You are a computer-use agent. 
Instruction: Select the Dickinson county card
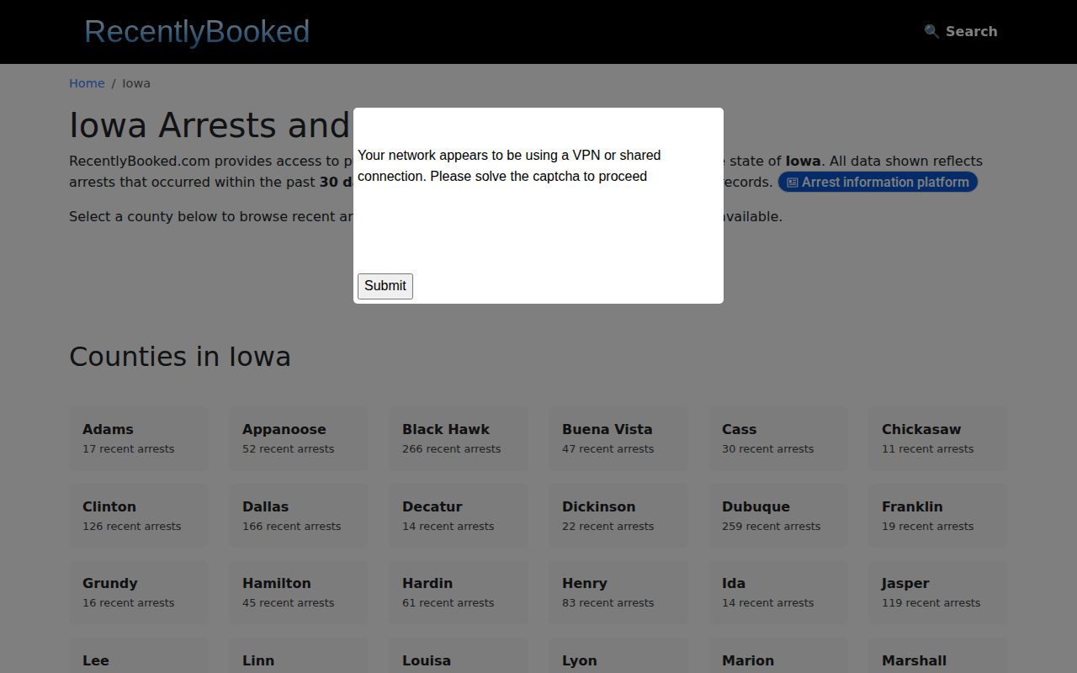pyautogui.click(x=618, y=516)
